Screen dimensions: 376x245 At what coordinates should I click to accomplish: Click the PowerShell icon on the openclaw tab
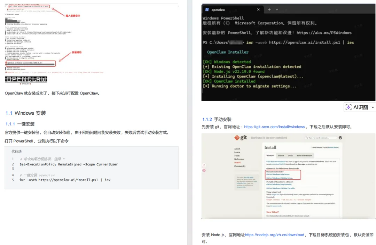point(207,10)
